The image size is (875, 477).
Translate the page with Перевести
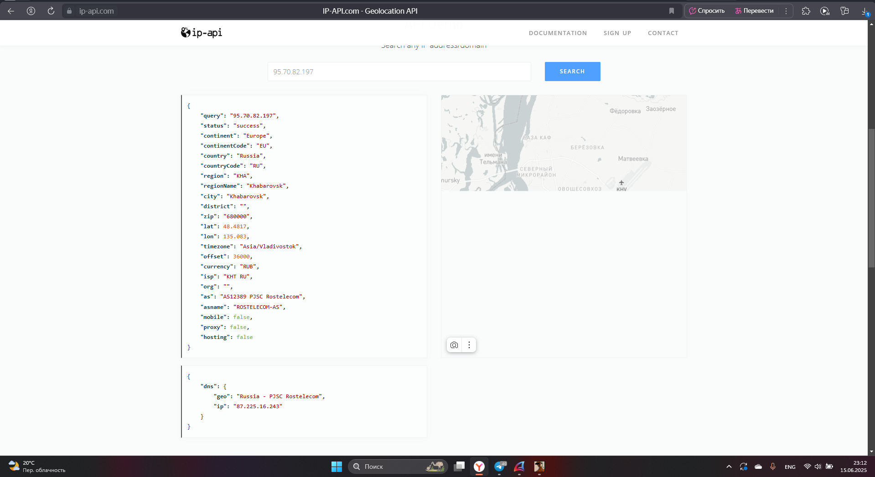(x=754, y=11)
